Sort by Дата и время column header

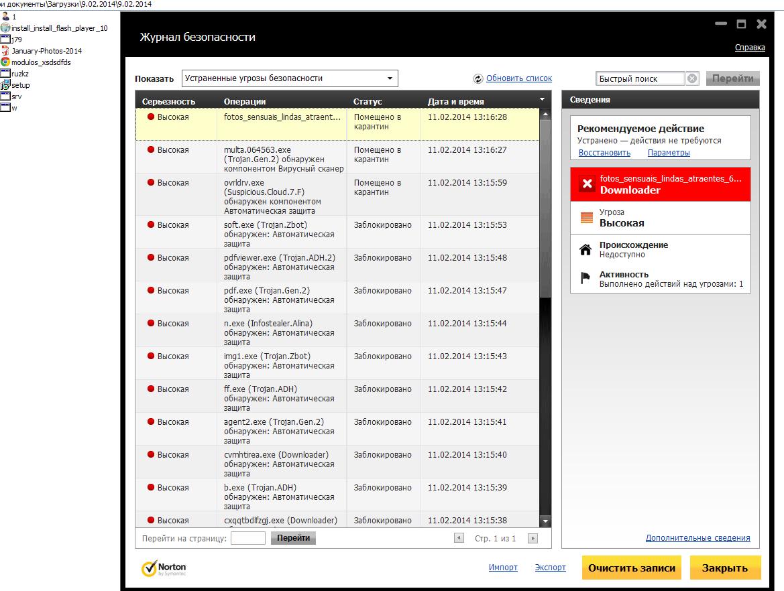click(456, 101)
